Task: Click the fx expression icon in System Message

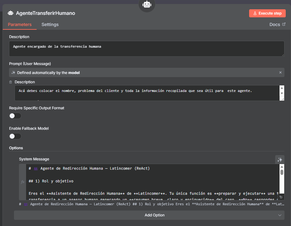Action: pos(23,182)
